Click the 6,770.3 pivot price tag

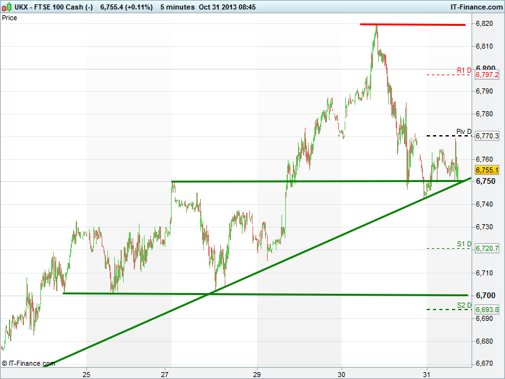click(x=487, y=136)
